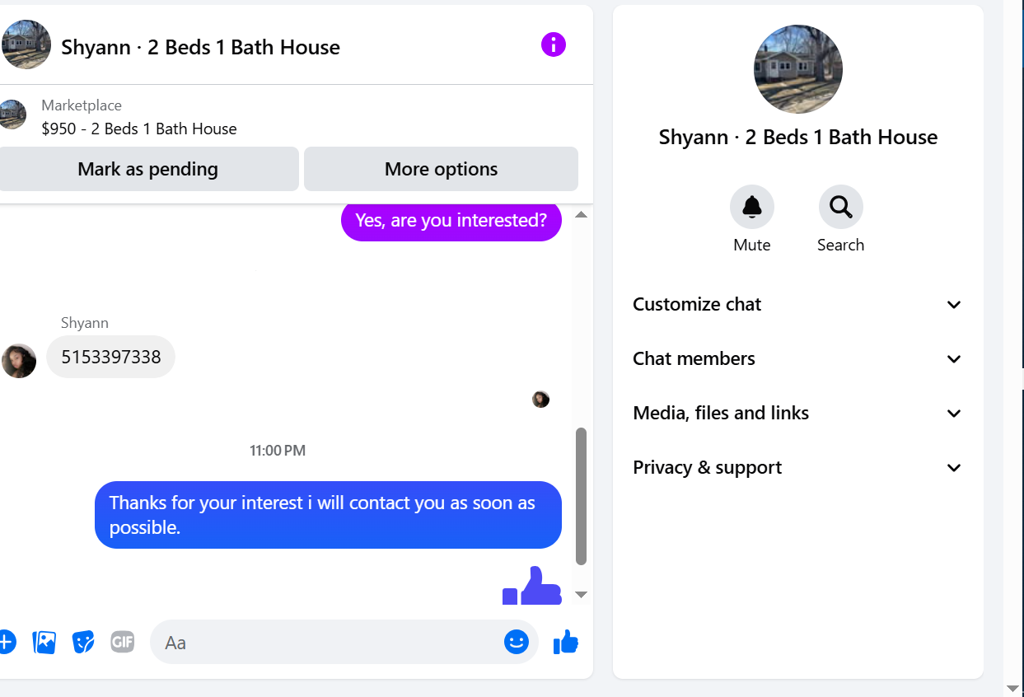The height and width of the screenshot is (697, 1024).
Task: Open the emoji picker smiley icon
Action: click(517, 642)
